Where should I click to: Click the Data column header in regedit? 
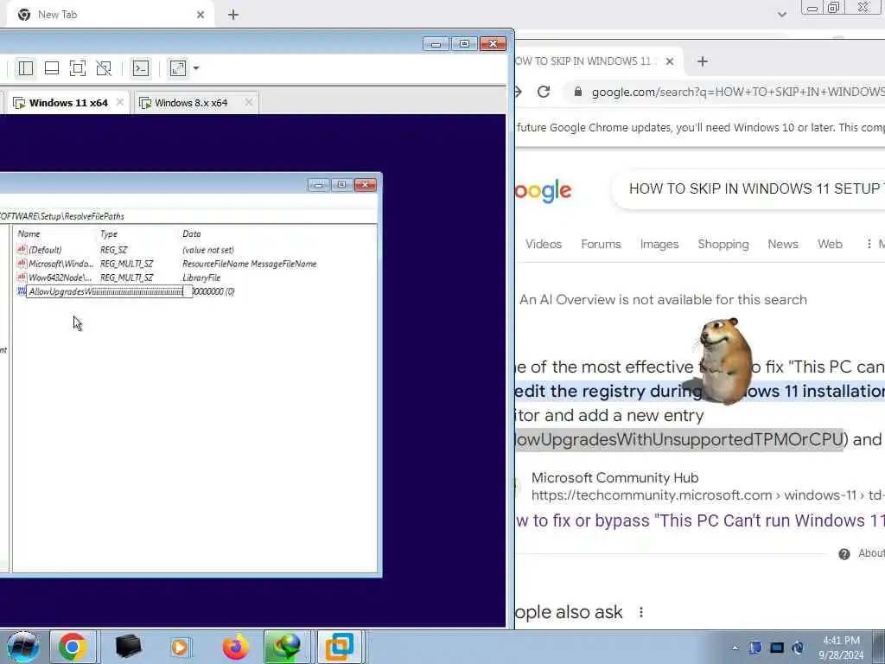pyautogui.click(x=192, y=233)
